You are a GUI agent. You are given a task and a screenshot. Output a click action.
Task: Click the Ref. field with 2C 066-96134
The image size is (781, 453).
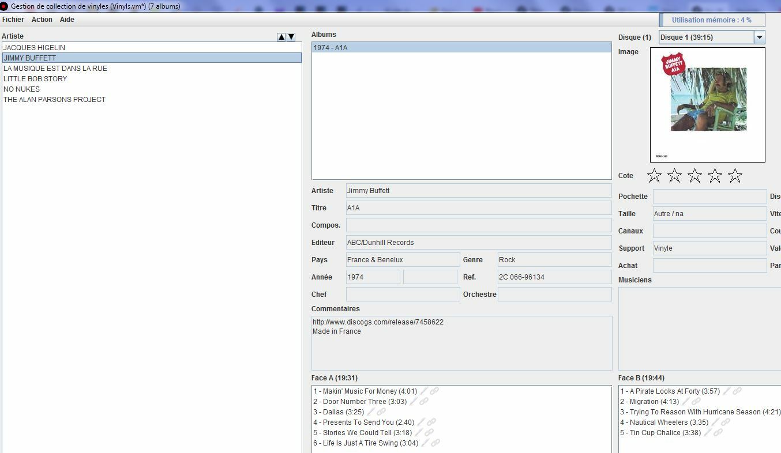click(554, 277)
